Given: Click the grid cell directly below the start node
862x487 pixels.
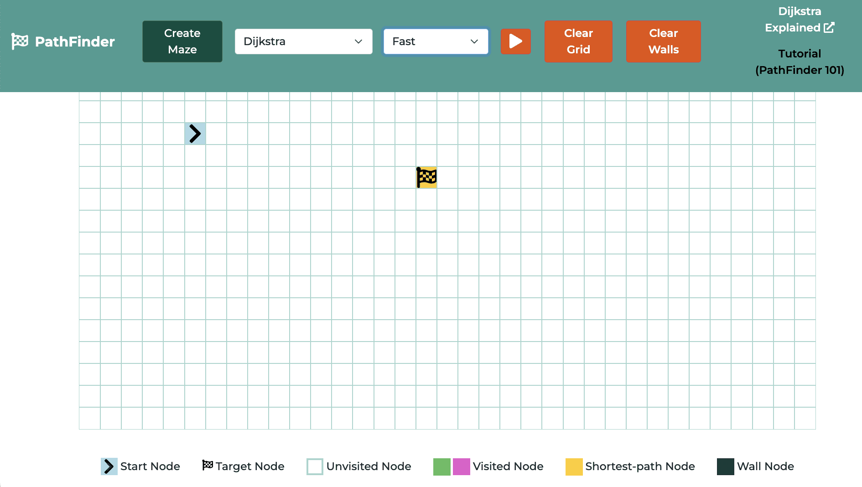Looking at the screenshot, I should click(195, 155).
